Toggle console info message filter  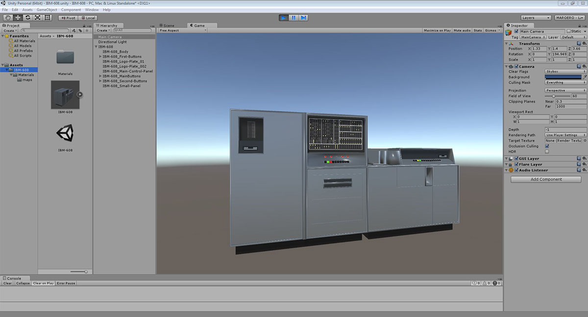coord(475,283)
